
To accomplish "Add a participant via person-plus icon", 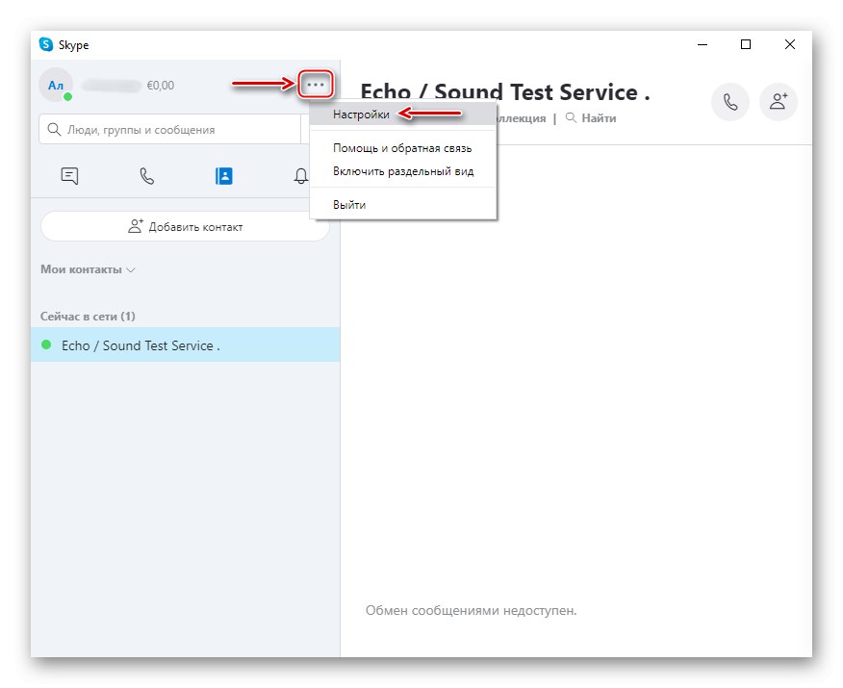I will click(778, 101).
